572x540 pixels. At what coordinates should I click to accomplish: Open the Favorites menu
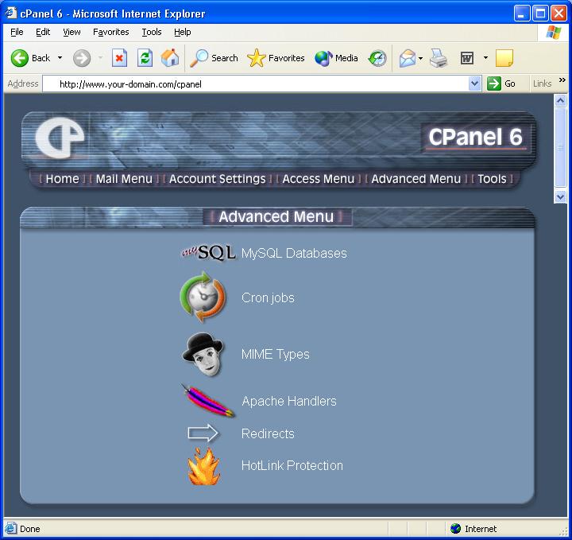click(x=111, y=32)
